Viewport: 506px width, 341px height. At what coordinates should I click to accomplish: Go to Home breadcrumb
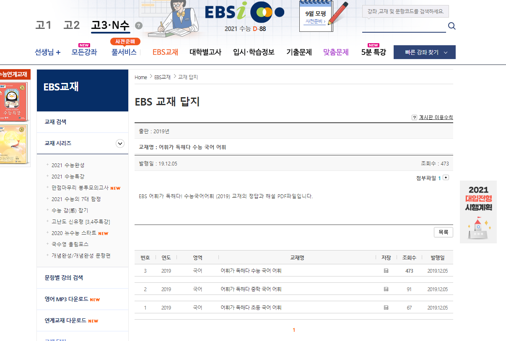[x=141, y=77]
